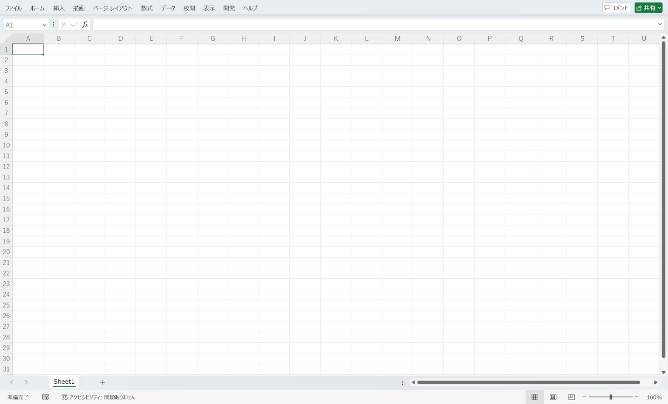Click 準備完了 status text
Image resolution: width=668 pixels, height=404 pixels.
18,397
